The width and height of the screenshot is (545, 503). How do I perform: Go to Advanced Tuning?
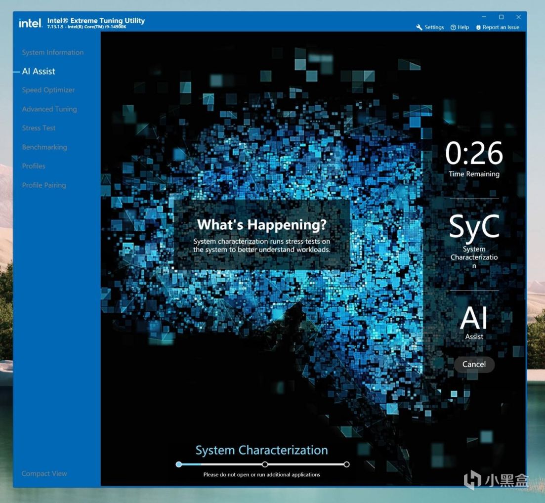[49, 109]
